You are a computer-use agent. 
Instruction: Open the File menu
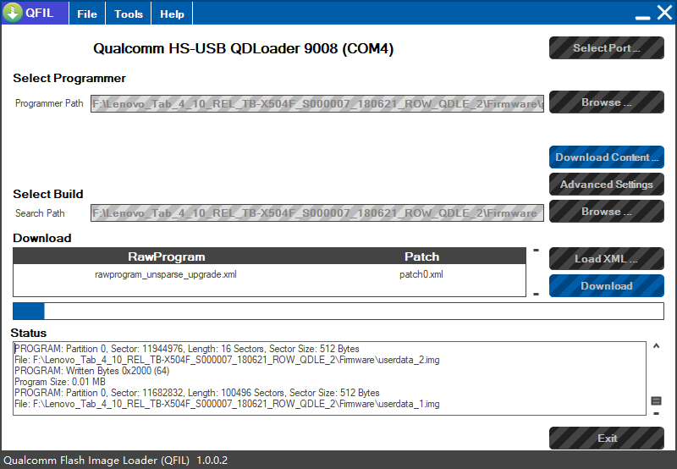[x=87, y=14]
